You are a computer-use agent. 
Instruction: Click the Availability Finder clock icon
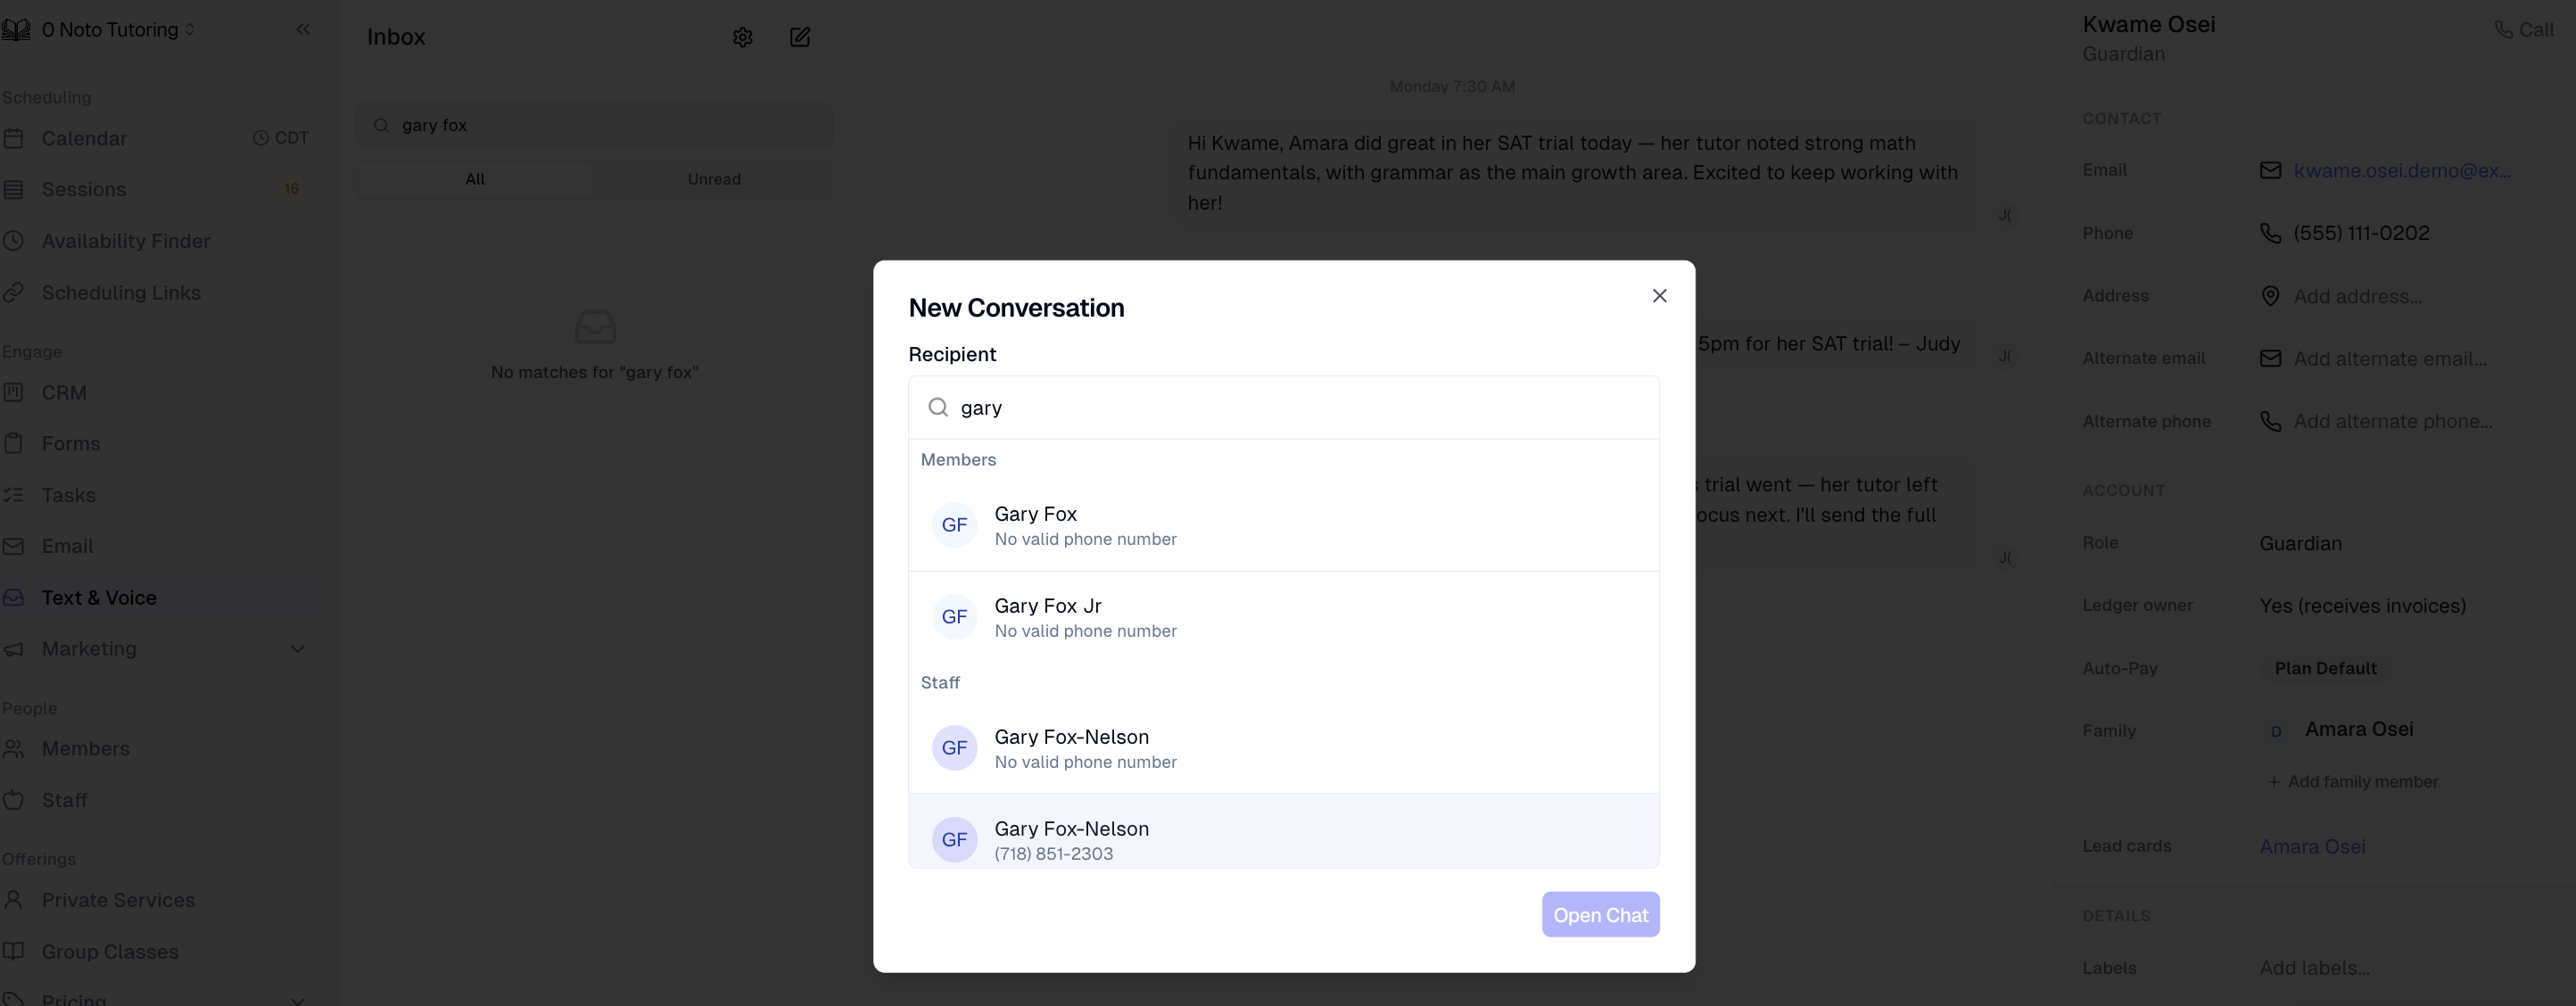13,241
